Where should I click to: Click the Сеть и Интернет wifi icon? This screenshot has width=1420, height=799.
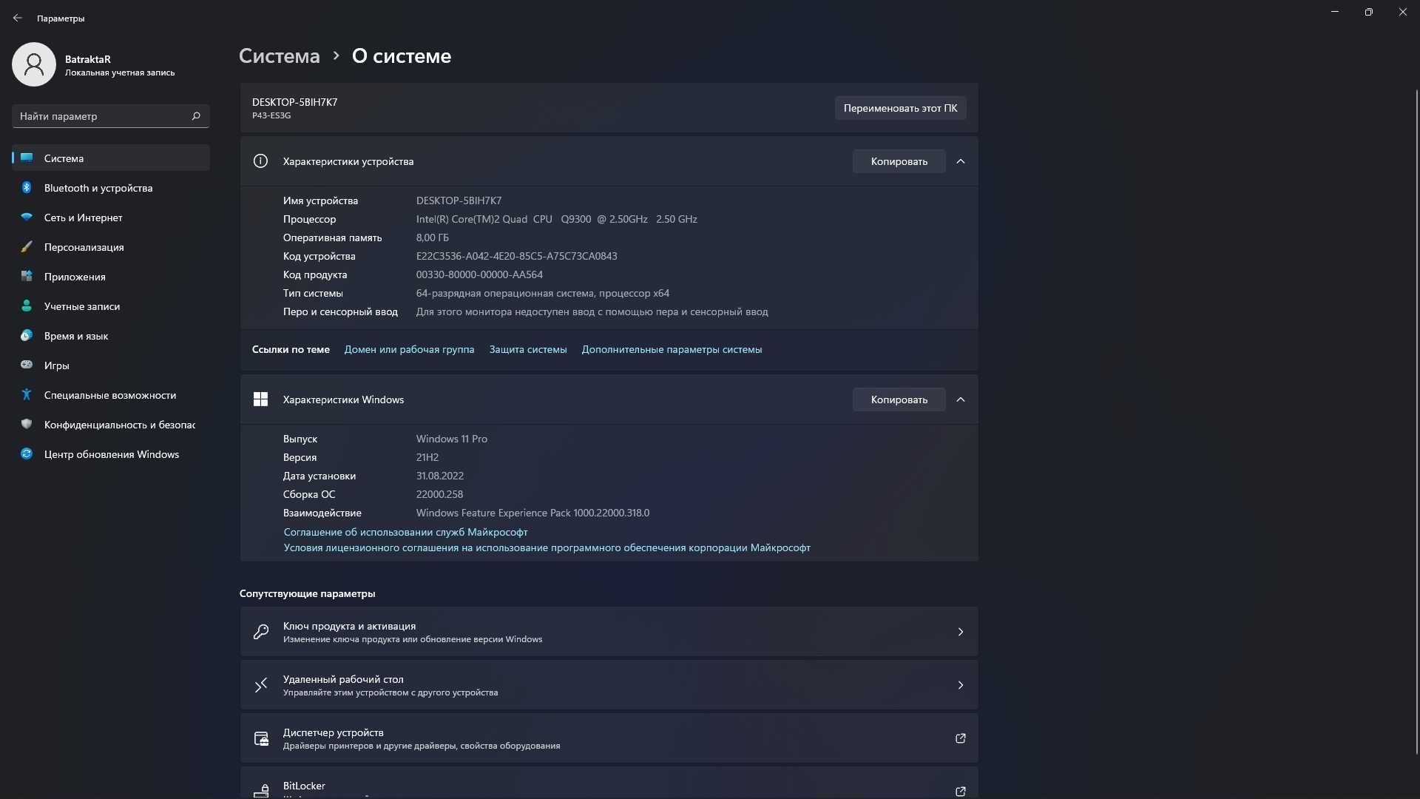[x=27, y=218]
